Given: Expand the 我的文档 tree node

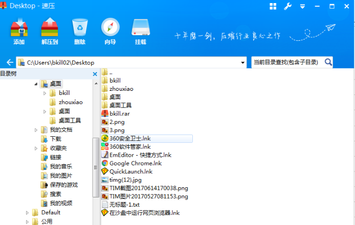Looking at the screenshot, I should pyautogui.click(x=36, y=130).
